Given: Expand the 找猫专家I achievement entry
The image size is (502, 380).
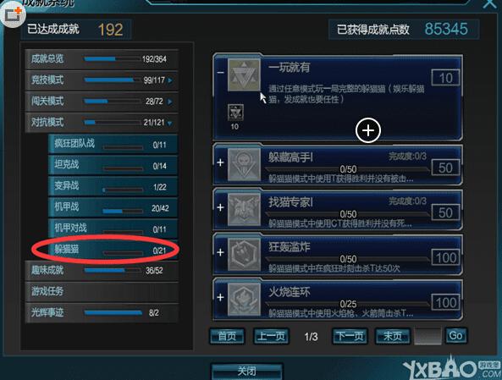Looking at the screenshot, I should (x=220, y=207).
